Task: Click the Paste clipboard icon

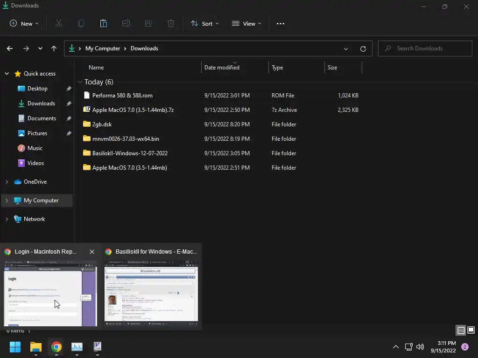Action: point(104,23)
